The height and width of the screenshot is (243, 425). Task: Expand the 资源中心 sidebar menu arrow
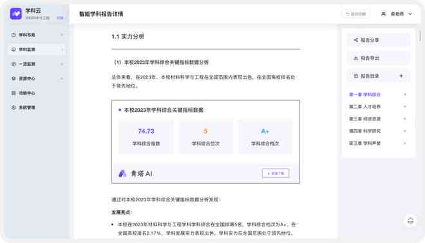(62, 78)
